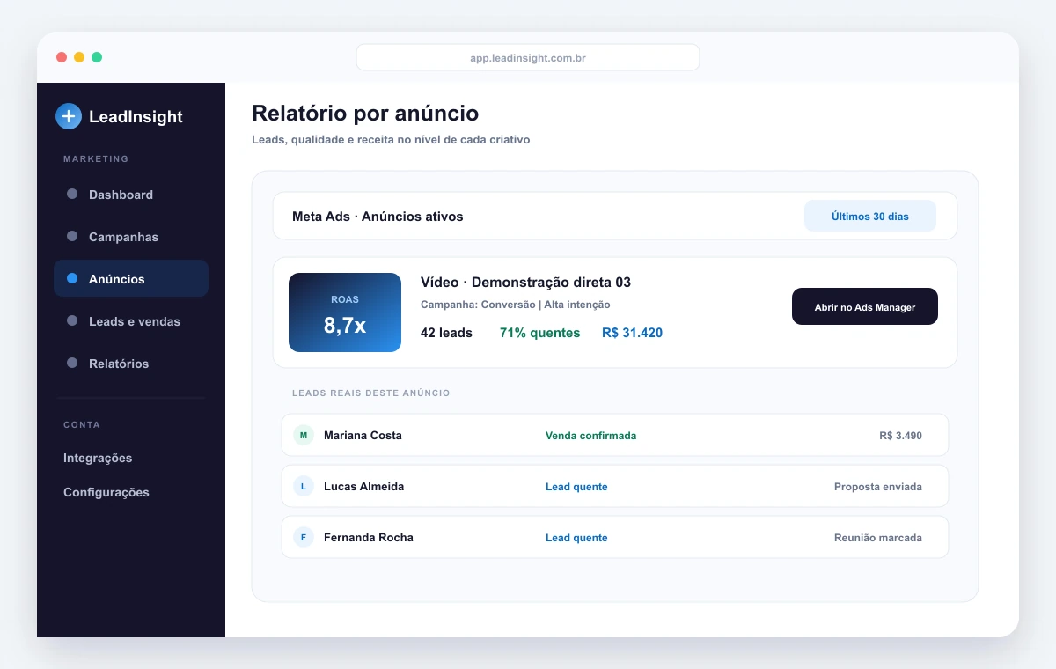Image resolution: width=1056 pixels, height=669 pixels.
Task: Click Proposta enviada status
Action: [x=878, y=487]
